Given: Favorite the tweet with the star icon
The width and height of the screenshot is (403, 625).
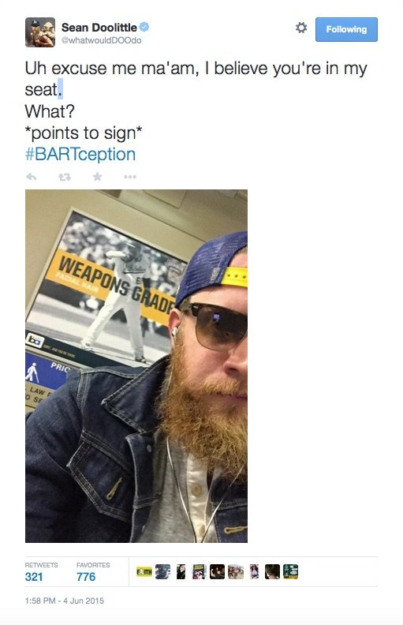Looking at the screenshot, I should (x=97, y=176).
